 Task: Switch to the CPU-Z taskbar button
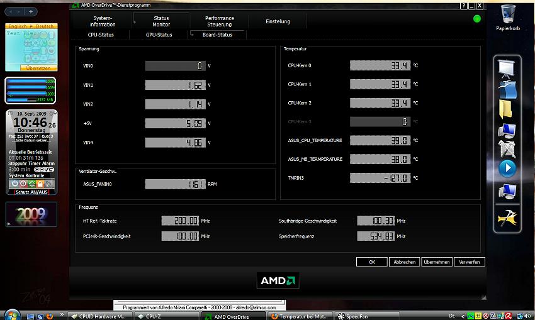(x=167, y=316)
